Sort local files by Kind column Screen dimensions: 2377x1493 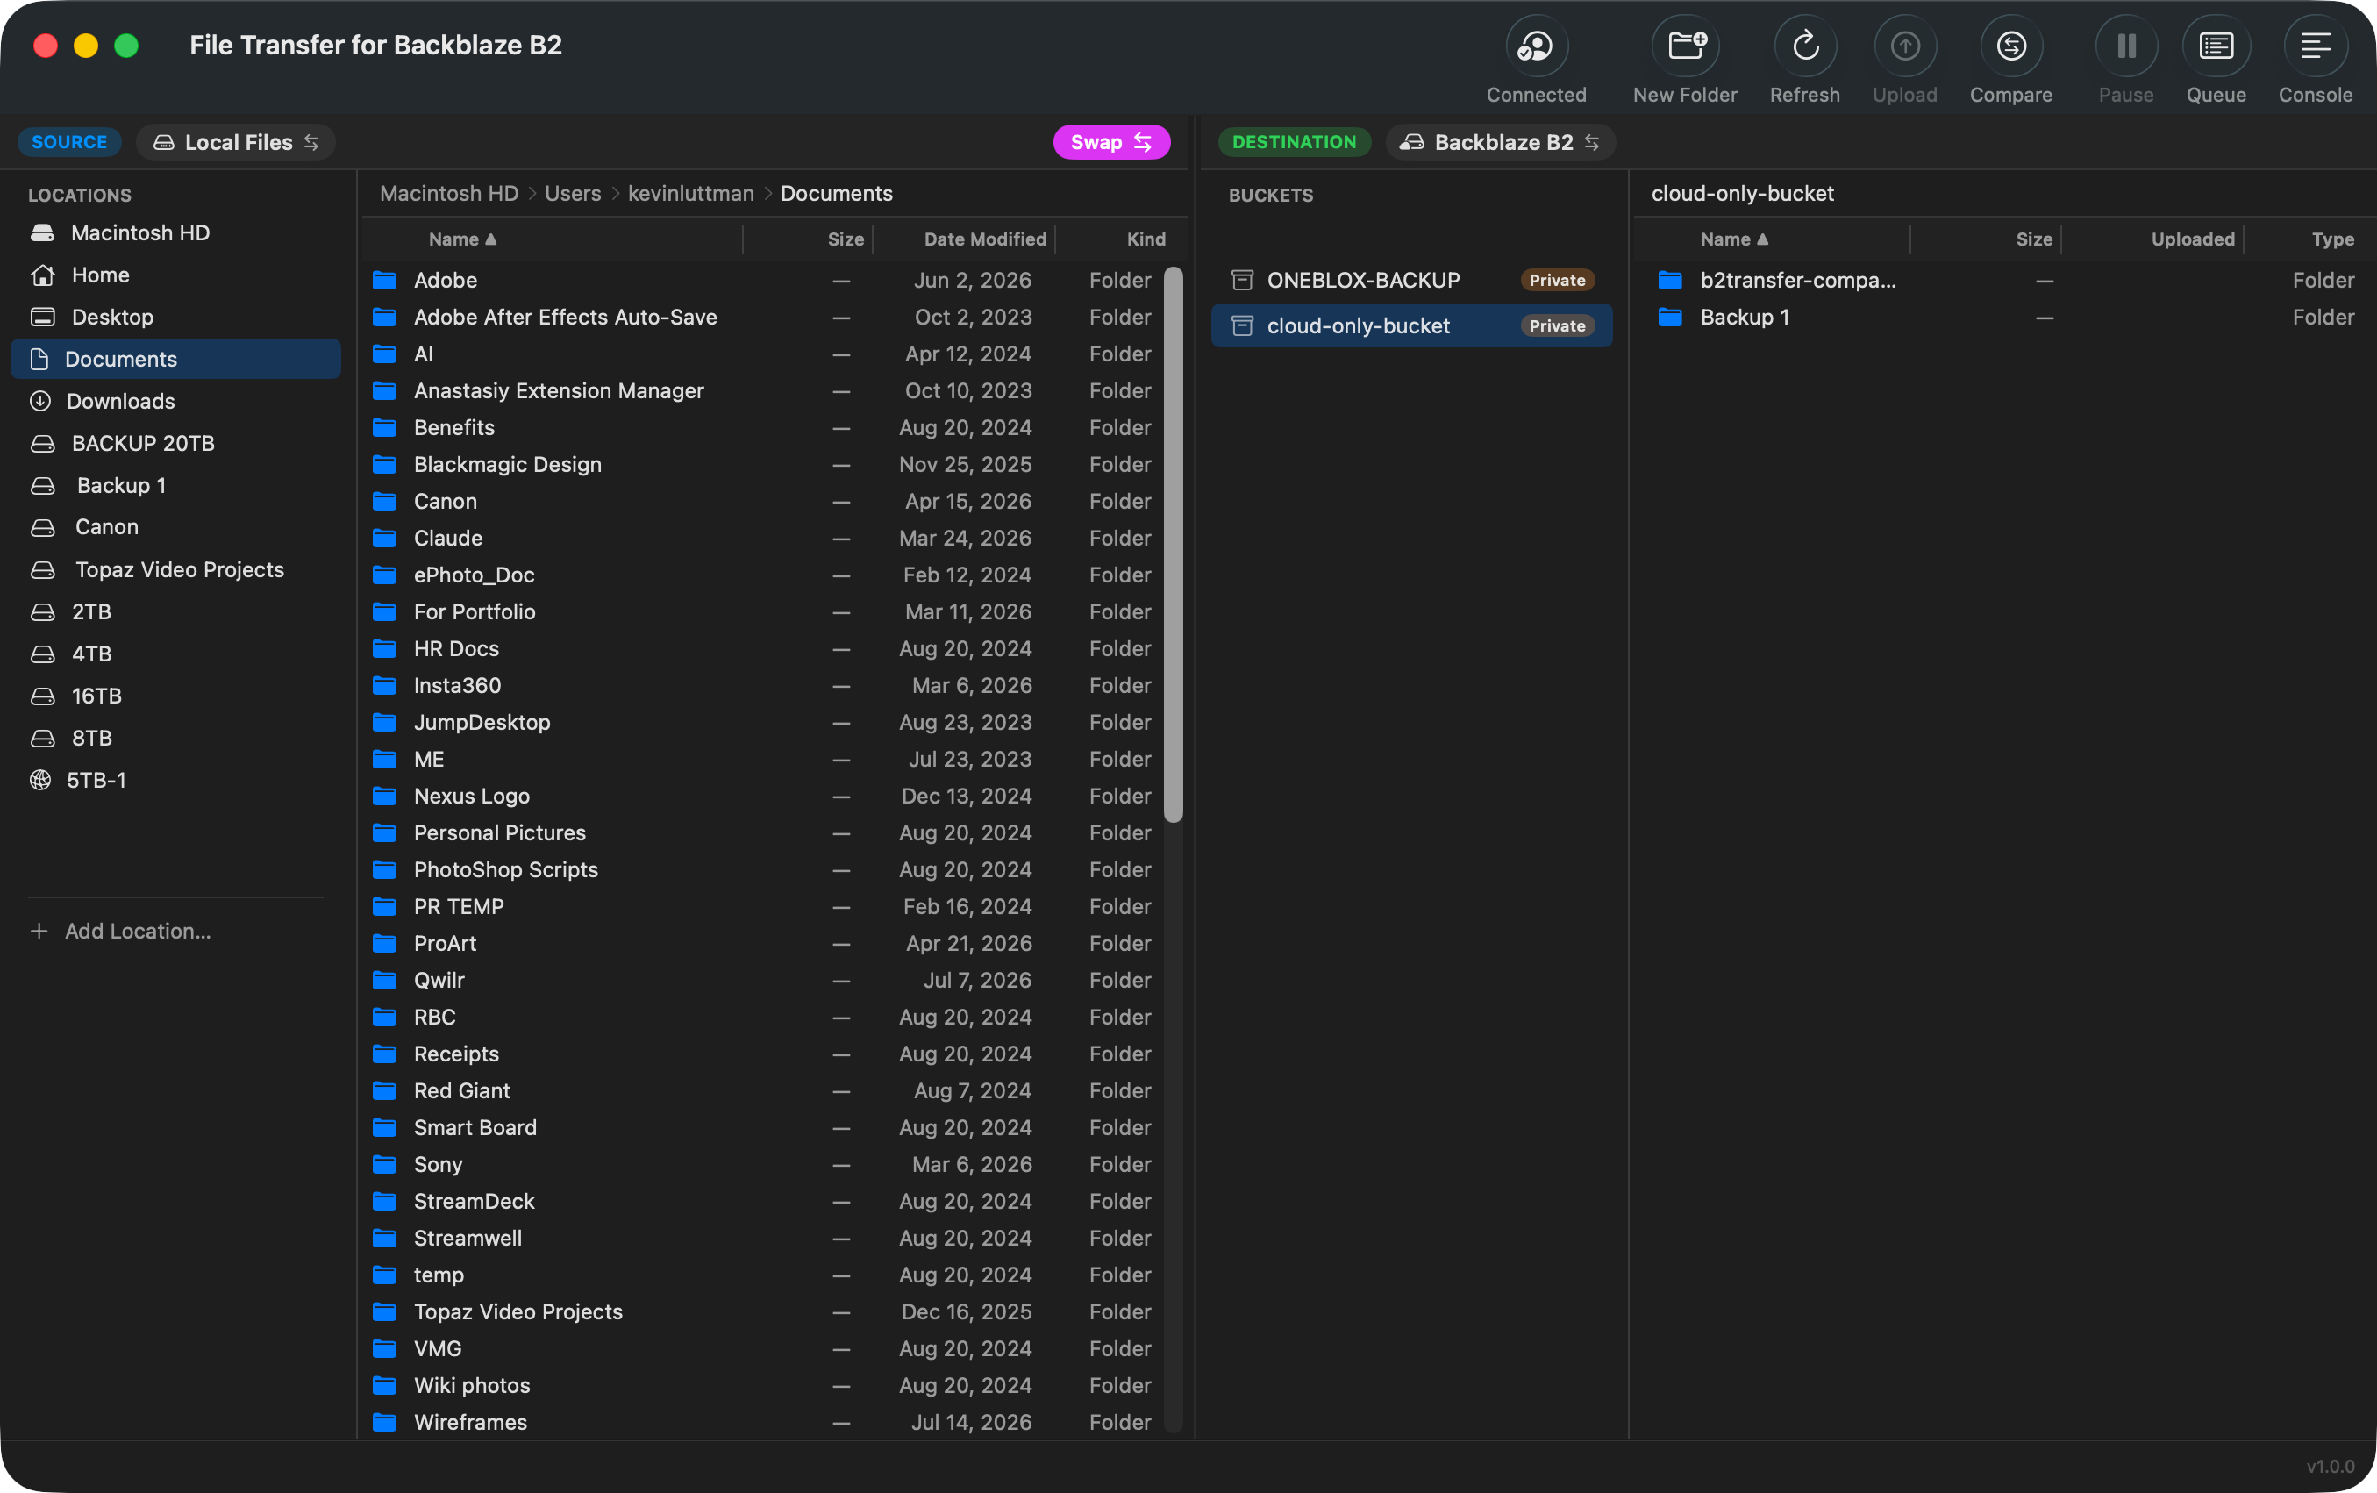(1146, 239)
